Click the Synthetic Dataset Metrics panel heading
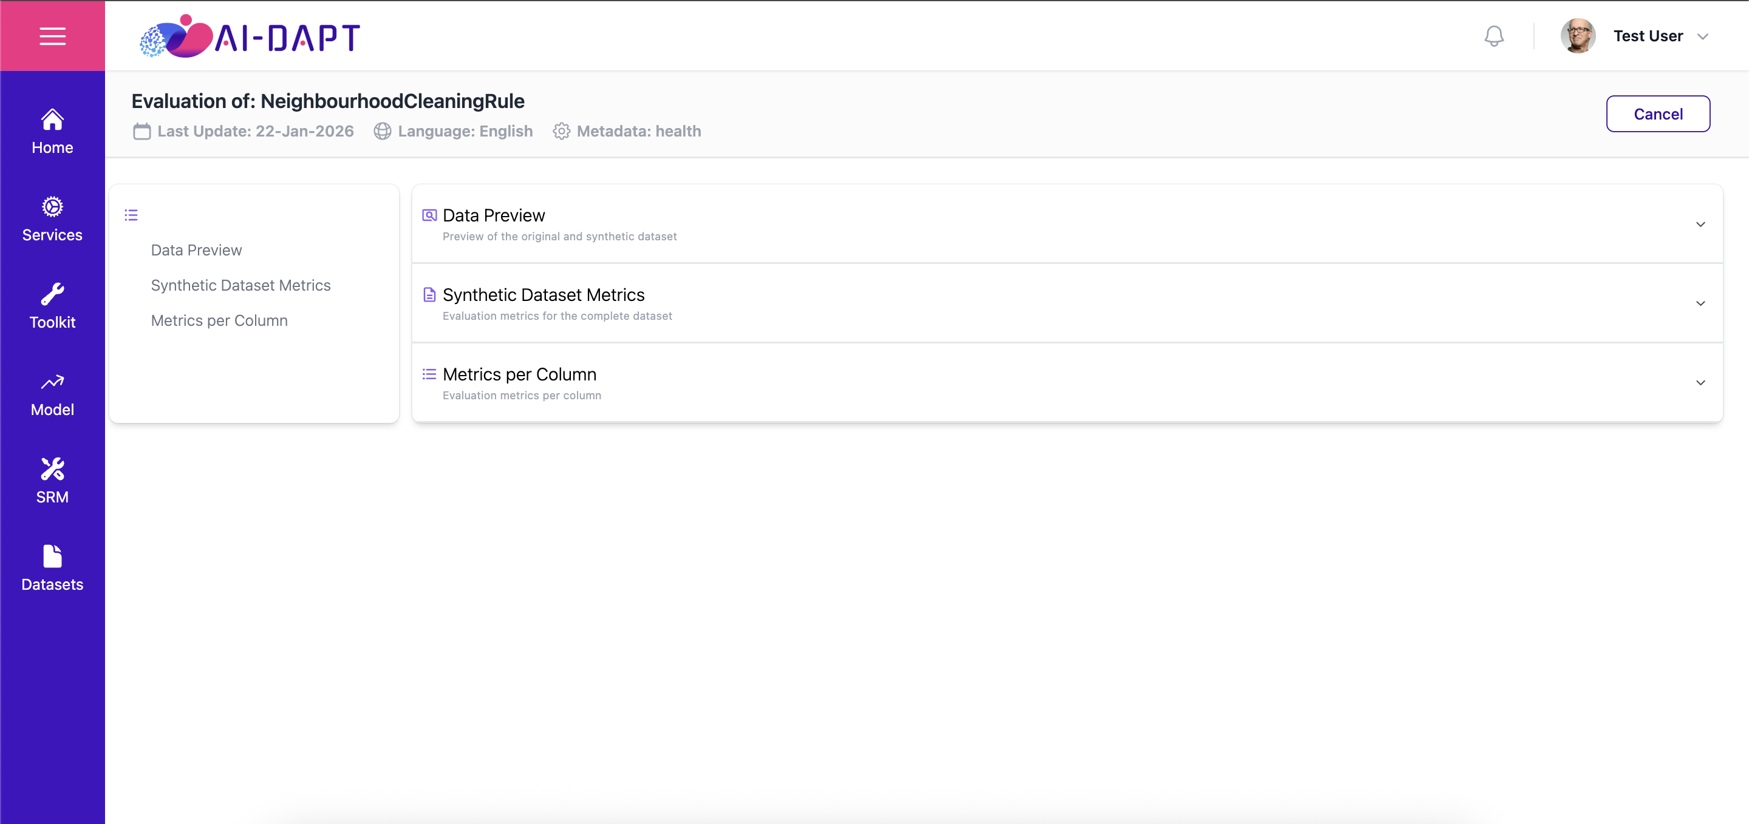This screenshot has width=1749, height=824. point(543,295)
